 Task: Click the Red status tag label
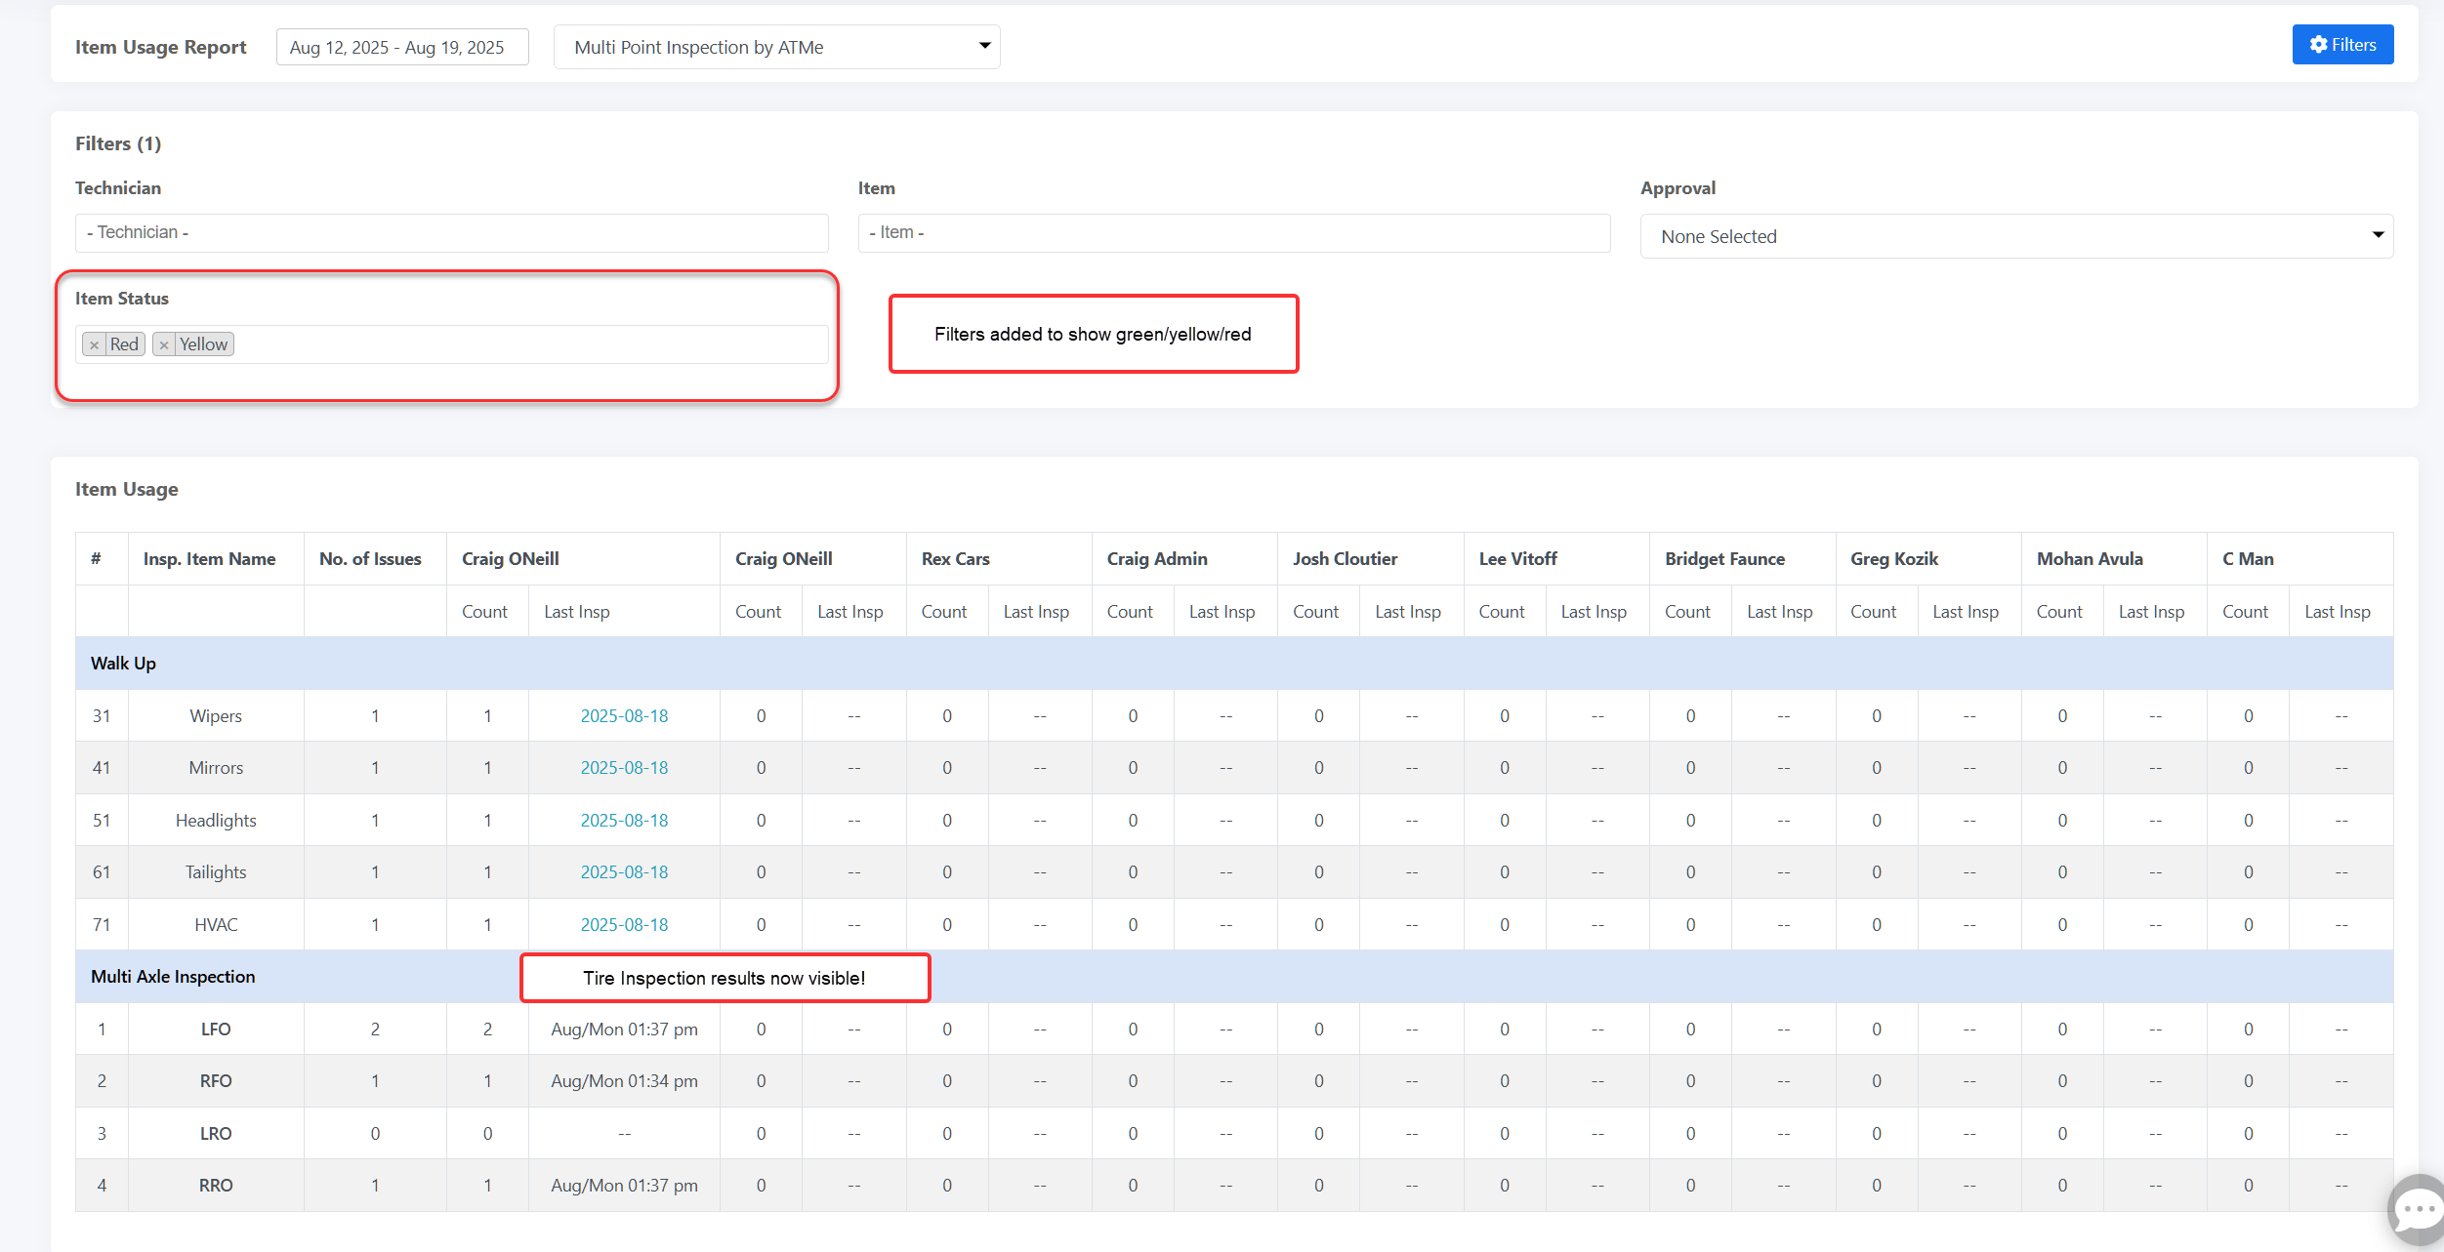pyautogui.click(x=124, y=344)
